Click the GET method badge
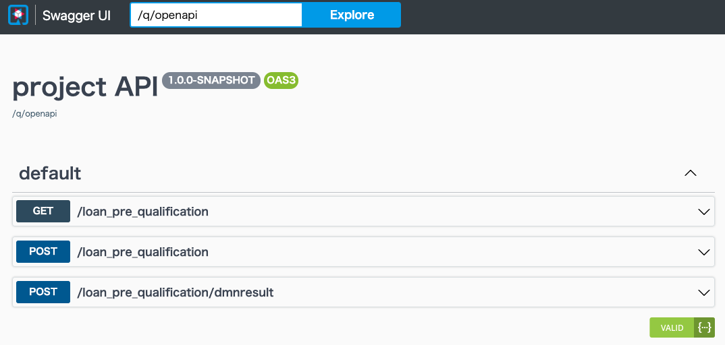 pos(43,211)
